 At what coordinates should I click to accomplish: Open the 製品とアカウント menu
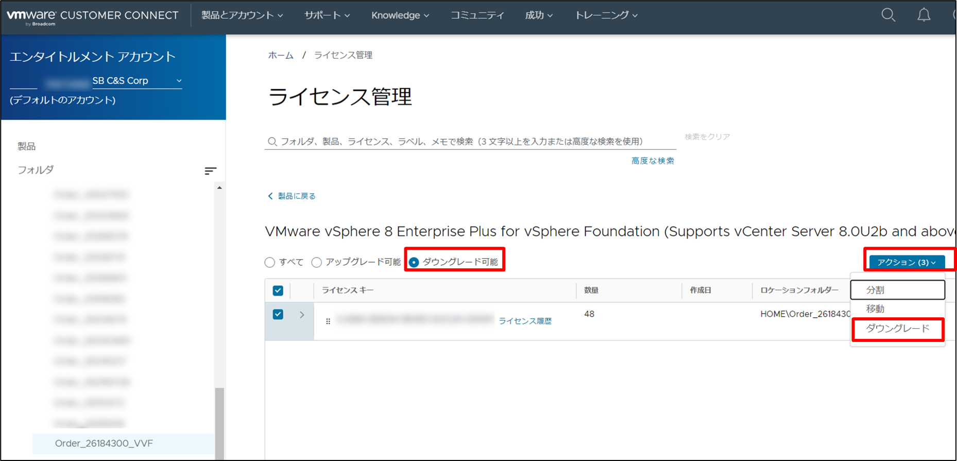[x=242, y=15]
